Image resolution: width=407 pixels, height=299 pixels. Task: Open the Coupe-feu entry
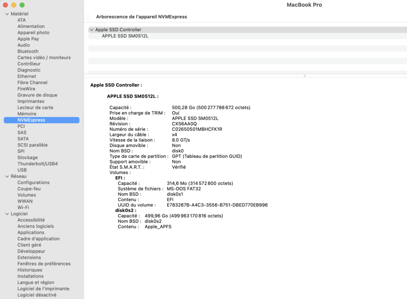pos(29,189)
